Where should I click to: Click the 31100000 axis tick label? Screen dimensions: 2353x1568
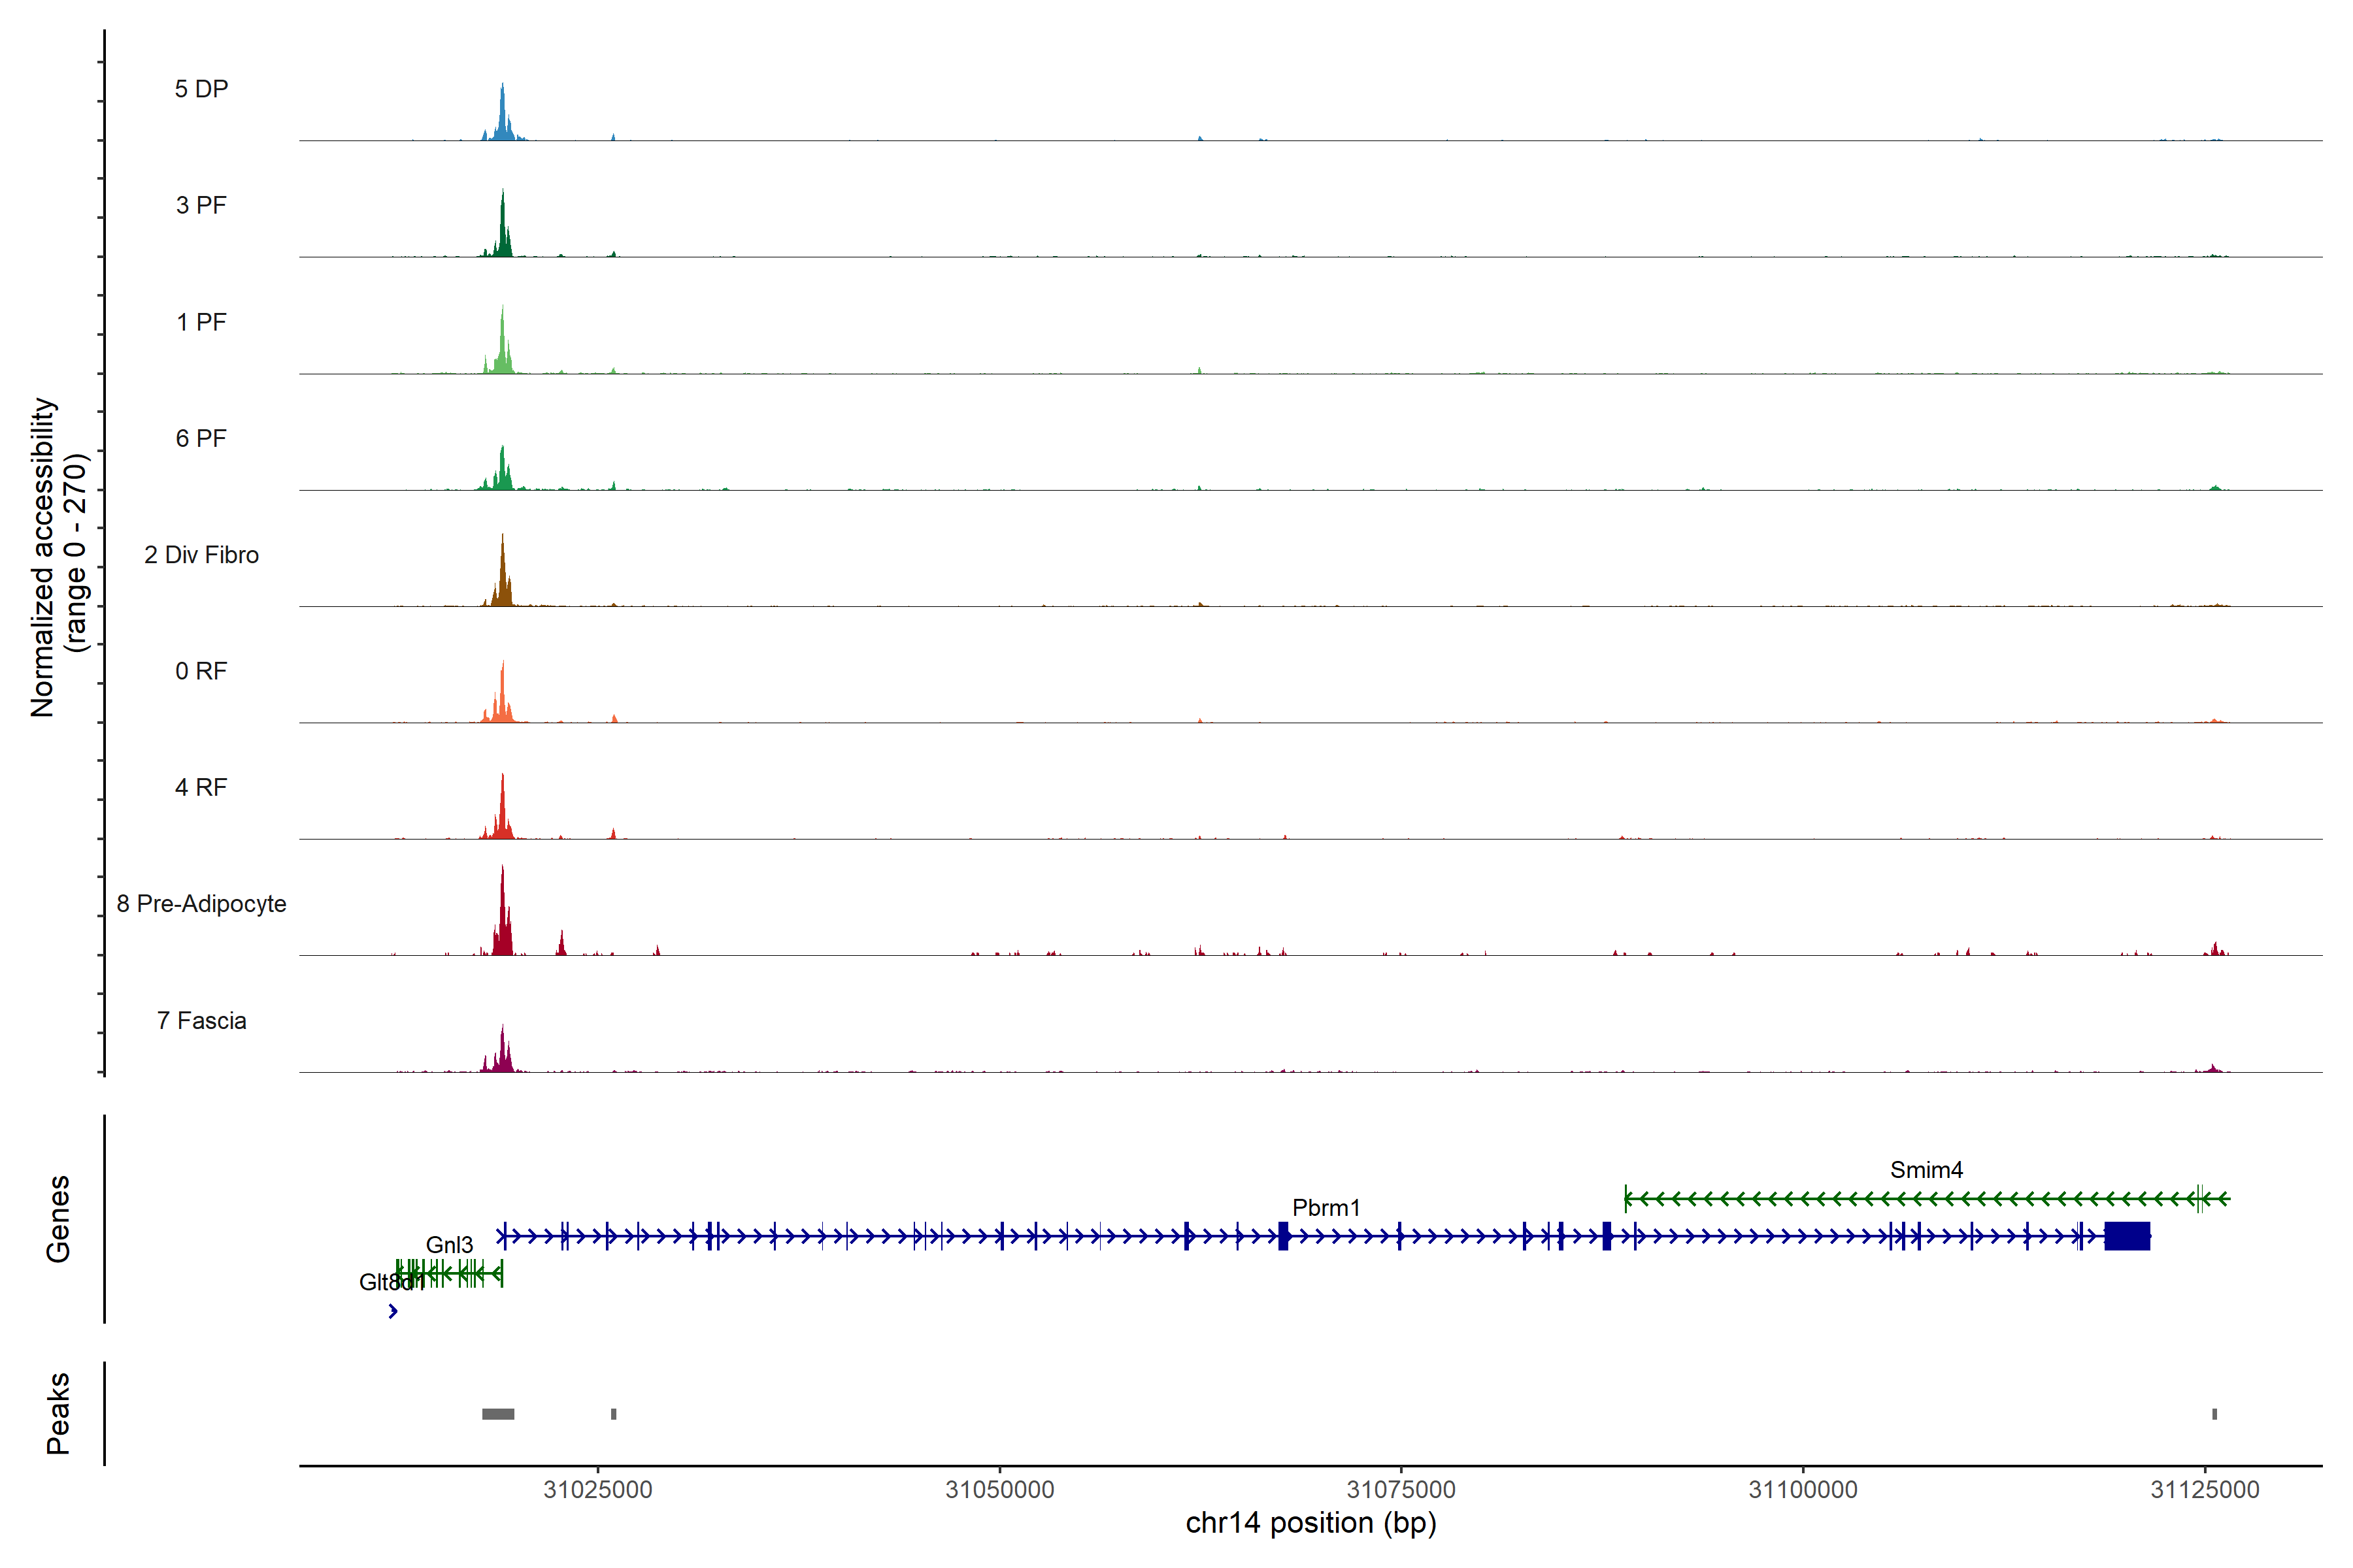(x=1803, y=1490)
